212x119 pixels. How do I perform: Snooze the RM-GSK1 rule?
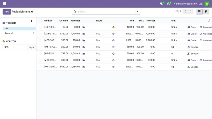pos(193,54)
